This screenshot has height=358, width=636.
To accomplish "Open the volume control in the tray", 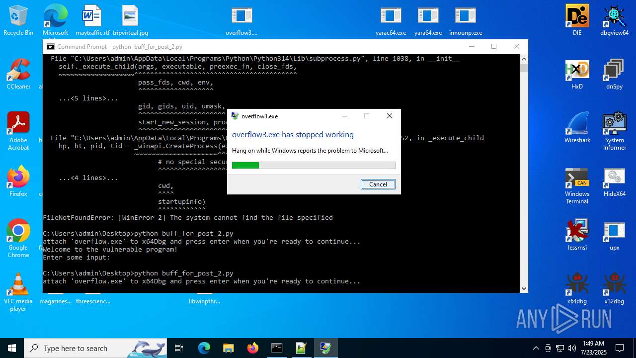I will [x=572, y=348].
